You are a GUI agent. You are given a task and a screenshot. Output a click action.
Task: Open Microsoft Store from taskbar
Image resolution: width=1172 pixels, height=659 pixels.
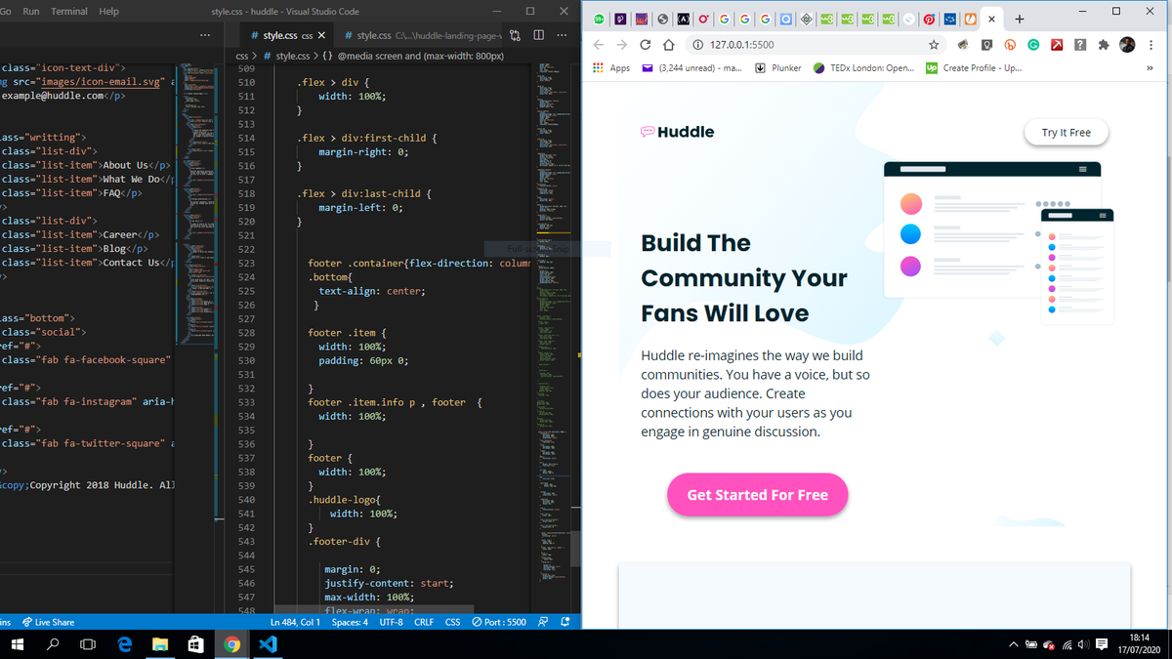[x=194, y=644]
